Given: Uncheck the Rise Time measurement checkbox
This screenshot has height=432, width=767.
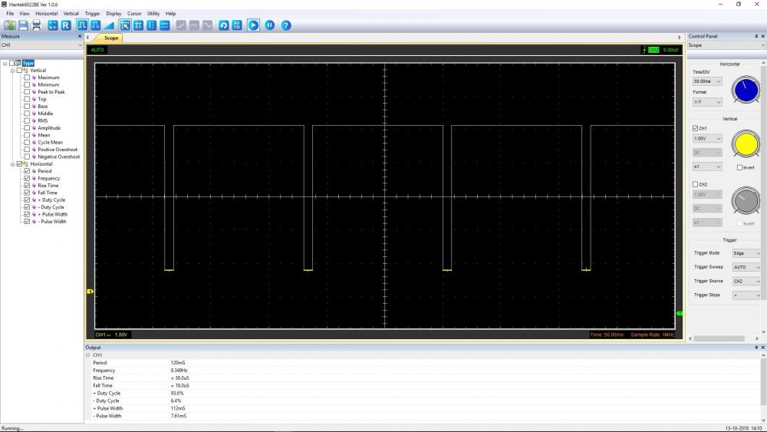Looking at the screenshot, I should click(x=27, y=186).
